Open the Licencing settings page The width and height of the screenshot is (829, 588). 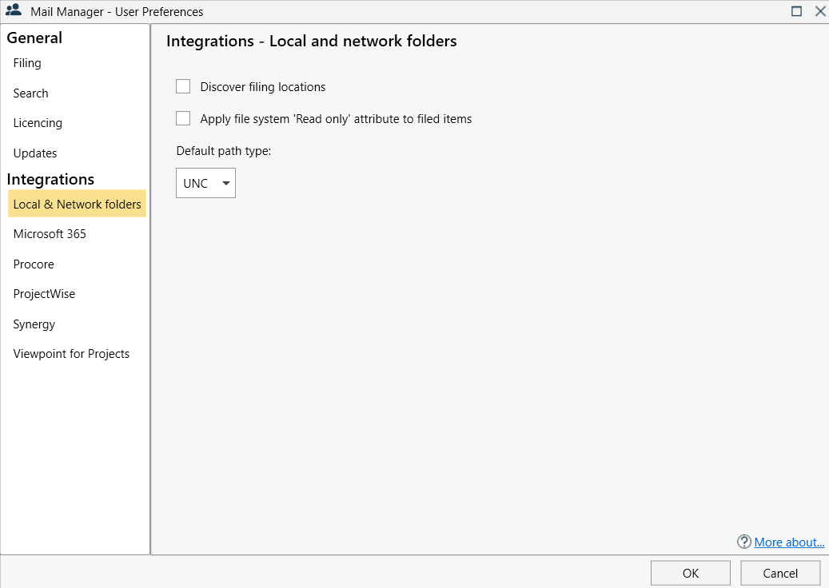[38, 122]
